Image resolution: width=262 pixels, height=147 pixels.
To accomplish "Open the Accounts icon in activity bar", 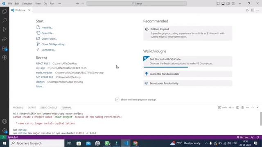I will tap(5, 121).
